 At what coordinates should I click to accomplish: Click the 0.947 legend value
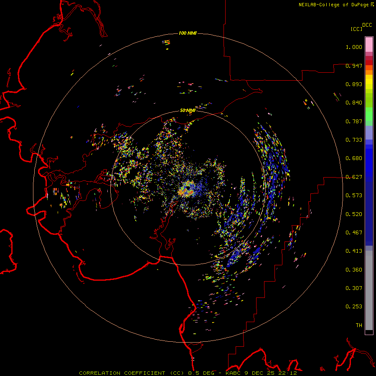354,66
